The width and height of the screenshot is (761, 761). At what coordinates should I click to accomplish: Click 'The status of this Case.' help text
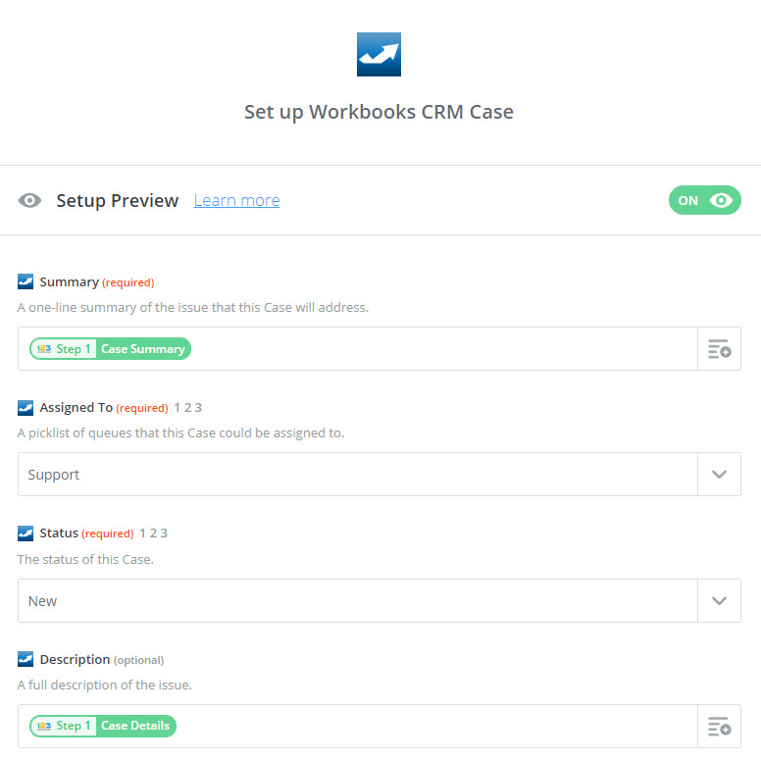tap(85, 560)
